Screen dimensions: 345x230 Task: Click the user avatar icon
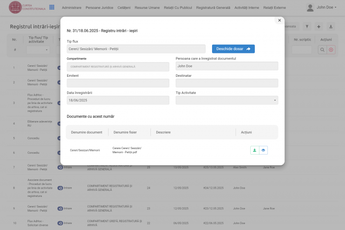pos(310,8)
